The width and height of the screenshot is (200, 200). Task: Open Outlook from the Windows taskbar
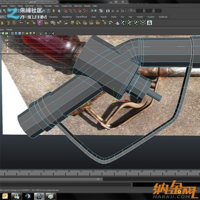click(x=5, y=196)
